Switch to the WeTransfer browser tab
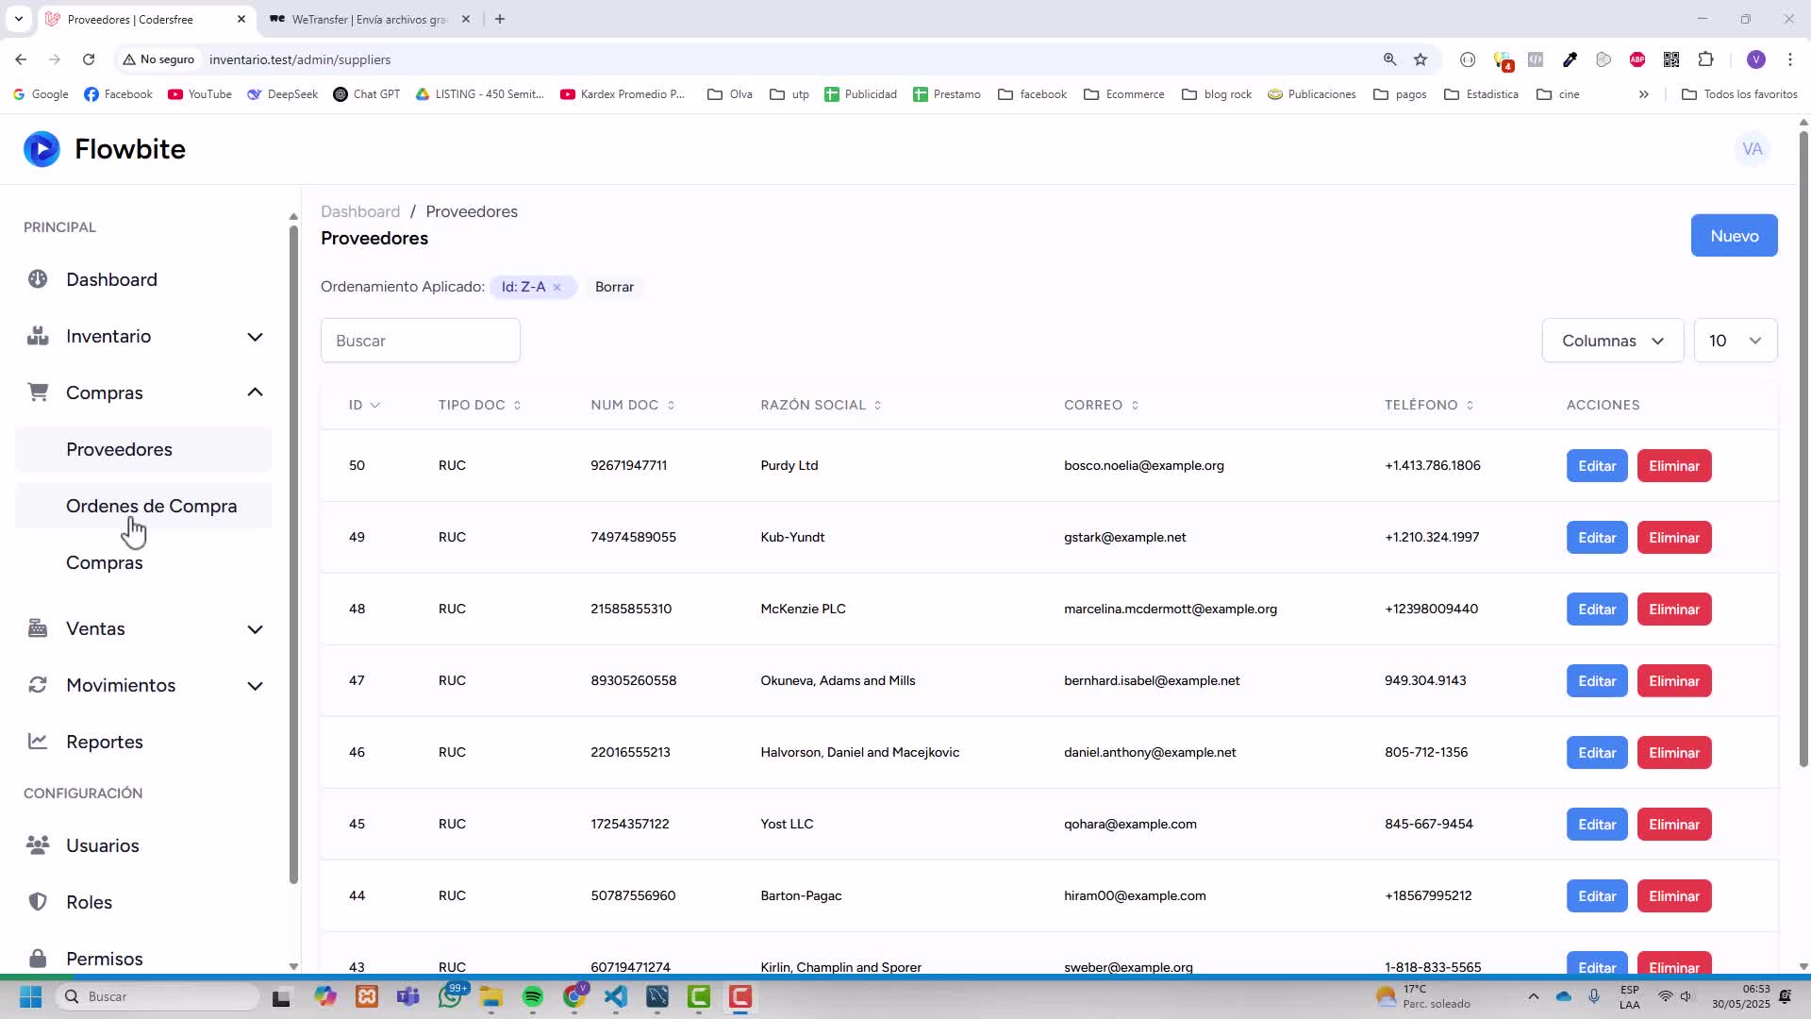The height and width of the screenshot is (1019, 1811). [369, 19]
